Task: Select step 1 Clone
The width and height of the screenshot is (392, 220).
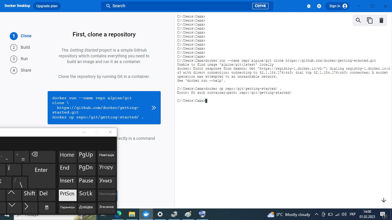Action: click(x=21, y=36)
